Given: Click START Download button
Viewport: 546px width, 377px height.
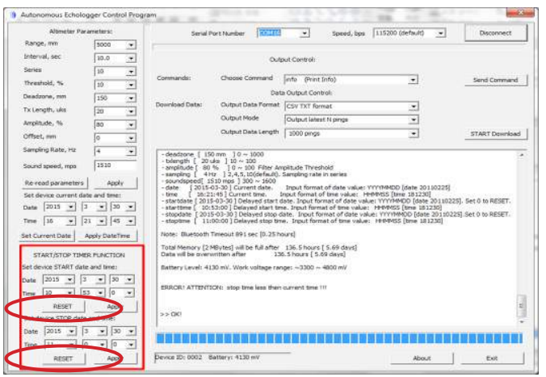Looking at the screenshot, I should click(494, 134).
